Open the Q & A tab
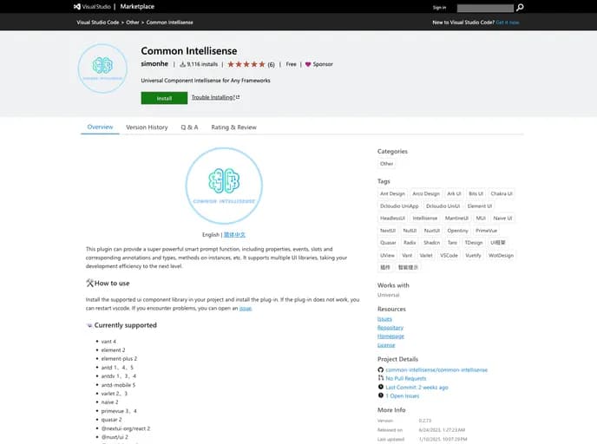 point(189,127)
